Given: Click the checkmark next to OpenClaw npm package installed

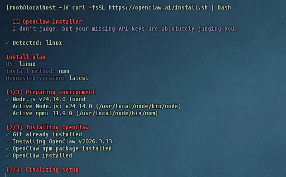Looking at the screenshot, I should 7,149.
